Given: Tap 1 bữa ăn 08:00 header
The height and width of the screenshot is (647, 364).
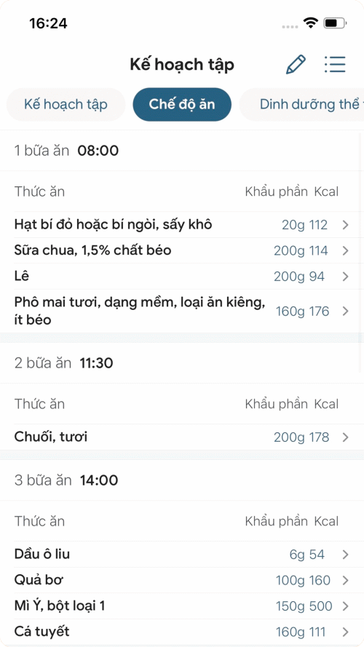Looking at the screenshot, I should click(x=182, y=151).
